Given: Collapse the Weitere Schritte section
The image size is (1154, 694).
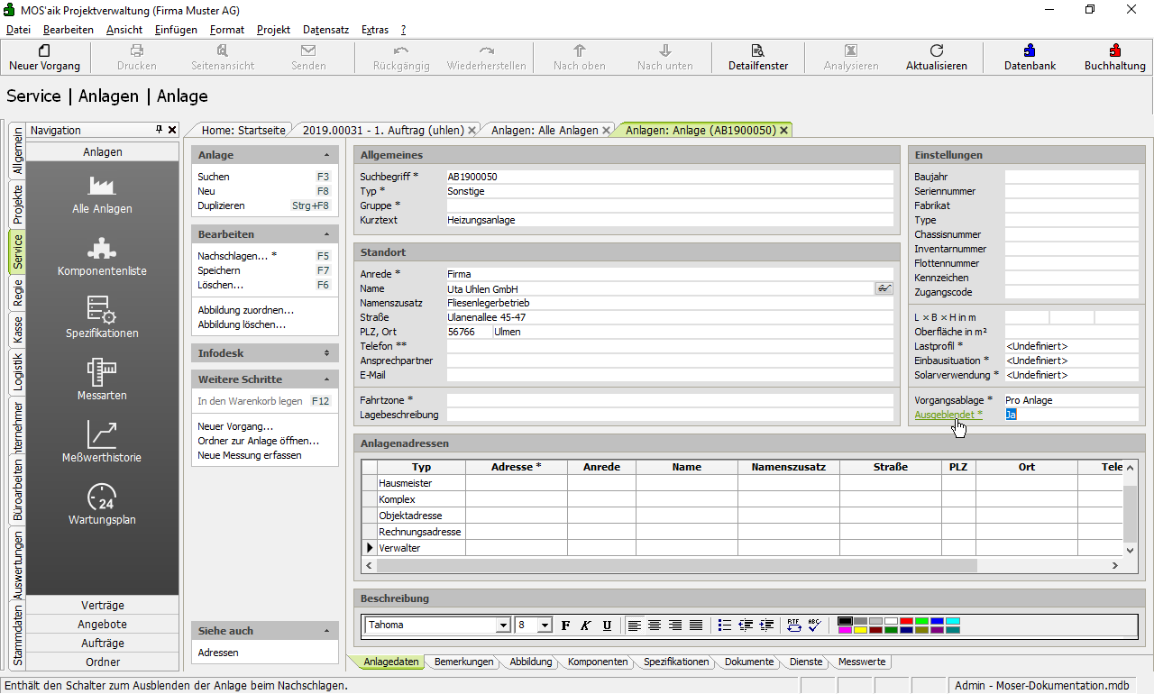Looking at the screenshot, I should tap(265, 379).
